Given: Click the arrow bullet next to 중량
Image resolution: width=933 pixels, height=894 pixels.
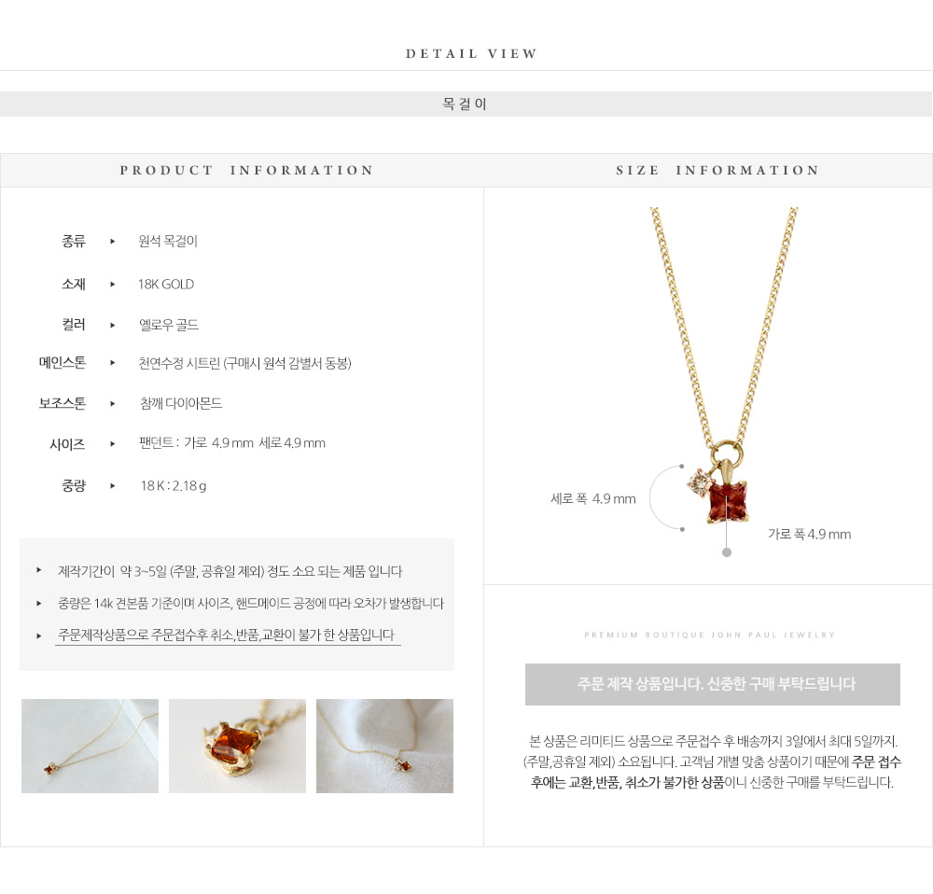Looking at the screenshot, I should click(x=113, y=485).
